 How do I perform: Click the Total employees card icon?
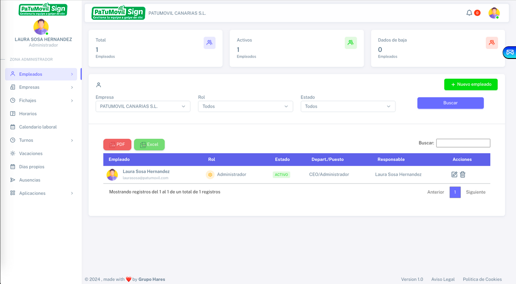coord(209,42)
